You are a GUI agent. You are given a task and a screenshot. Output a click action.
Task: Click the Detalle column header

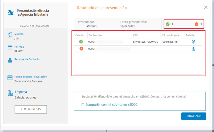(x=190, y=35)
